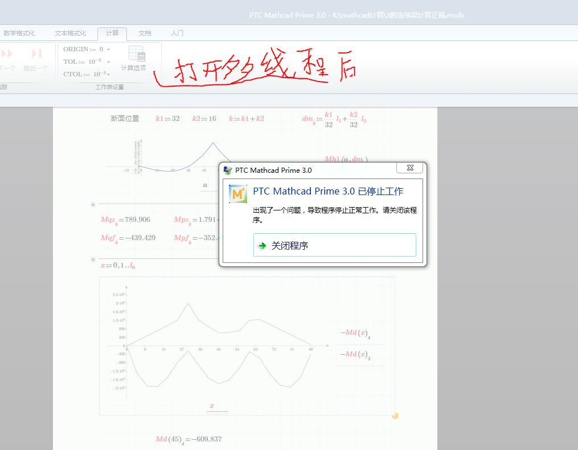Collapse the area above x:=0,1..l0
The height and width of the screenshot is (450, 578).
93,260
